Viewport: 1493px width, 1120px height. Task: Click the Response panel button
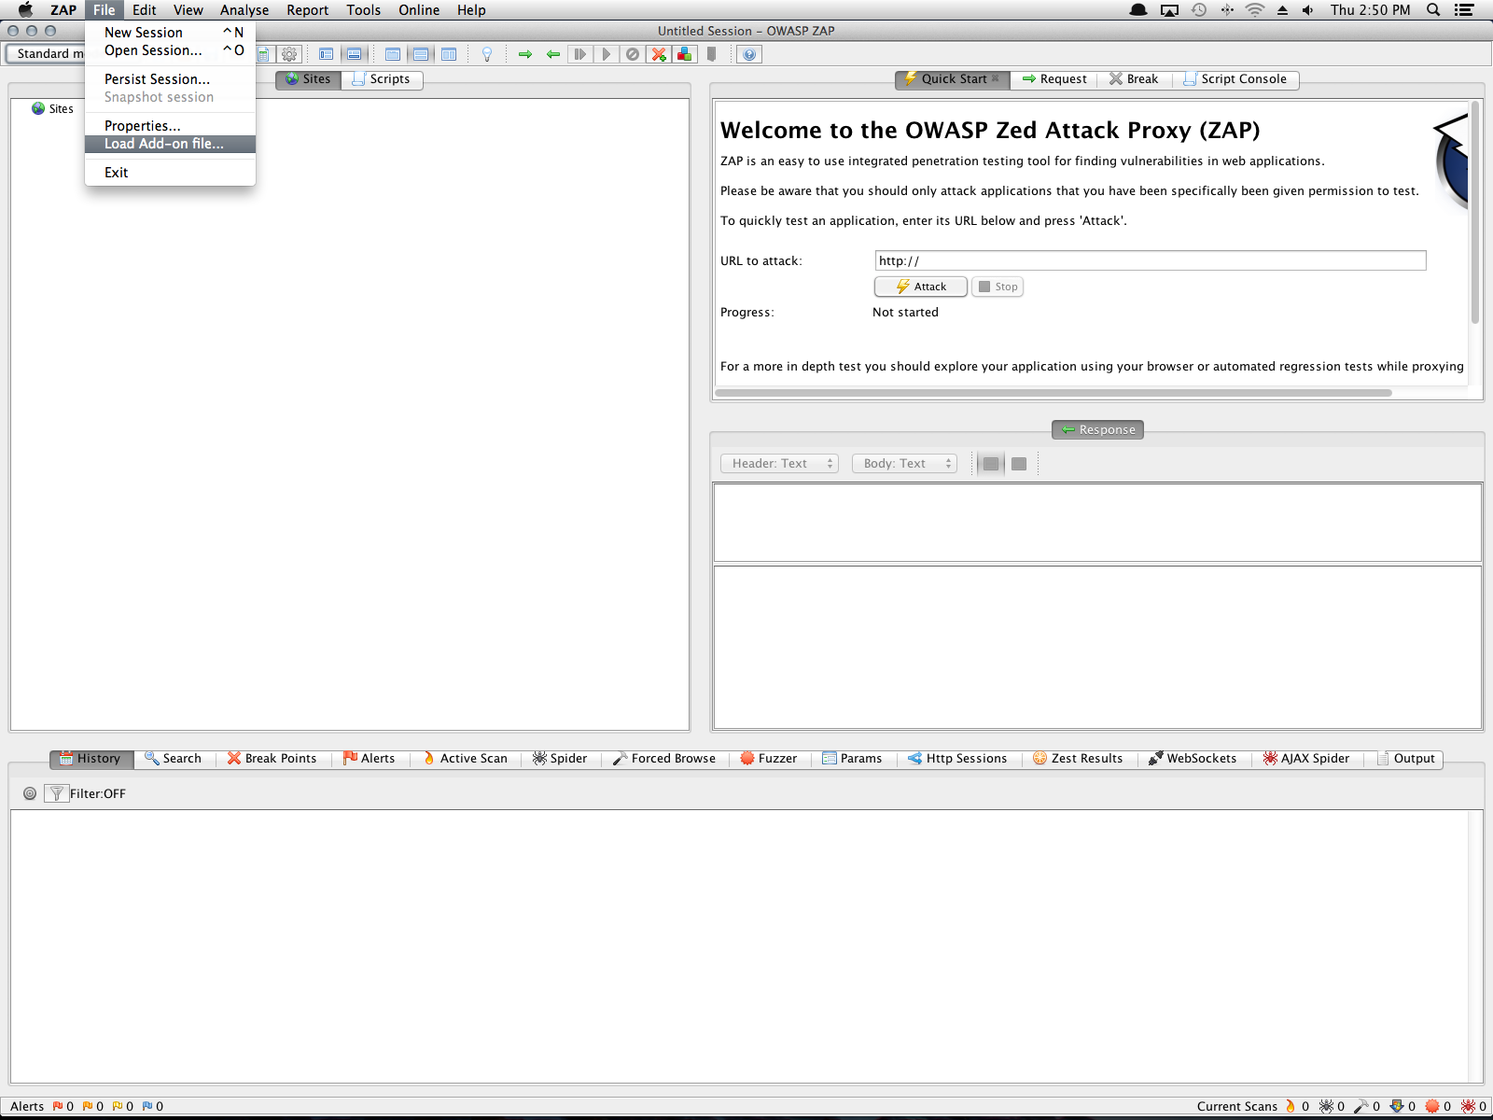(1097, 429)
